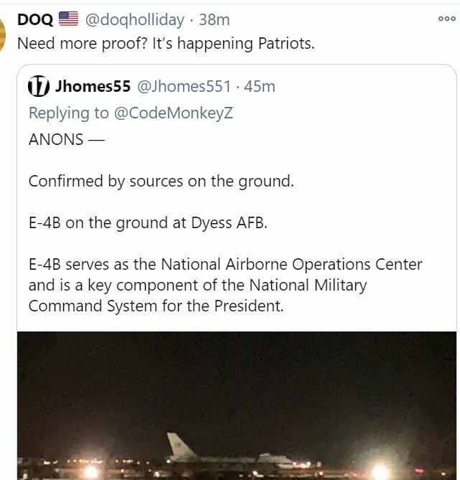Click the "E-4B on the ground at Dyess AFB" line

coord(147,222)
